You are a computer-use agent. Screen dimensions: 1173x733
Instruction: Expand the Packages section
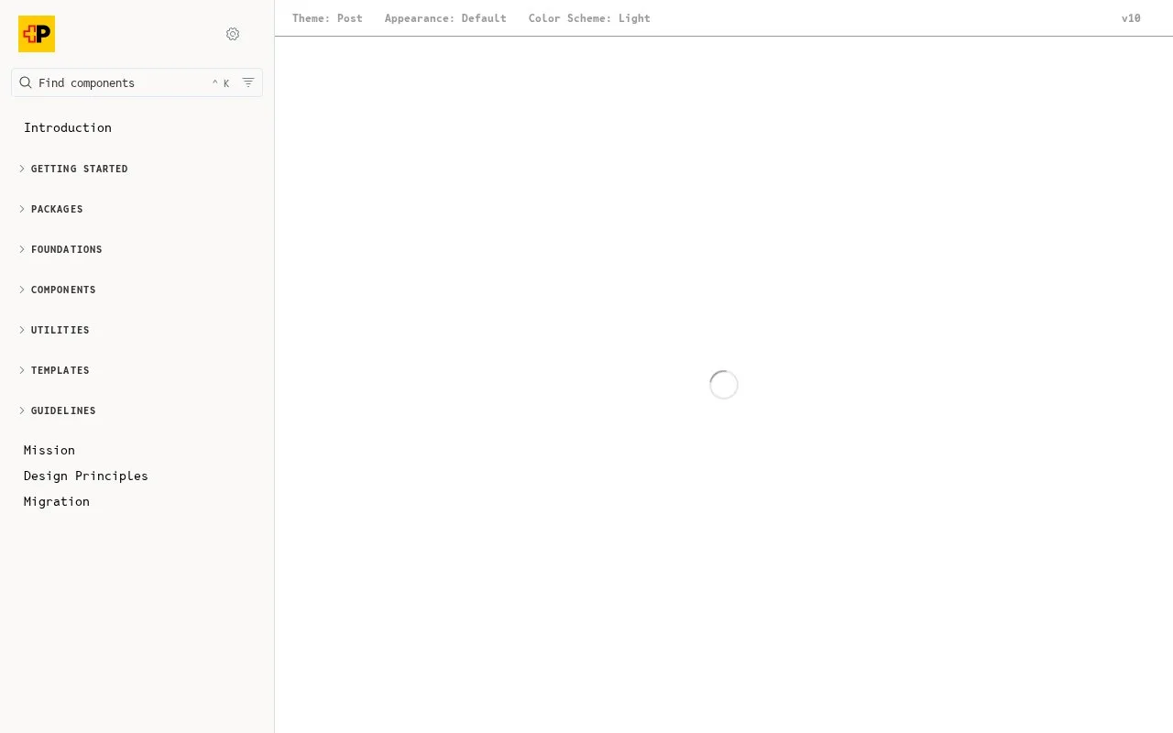pos(51,209)
